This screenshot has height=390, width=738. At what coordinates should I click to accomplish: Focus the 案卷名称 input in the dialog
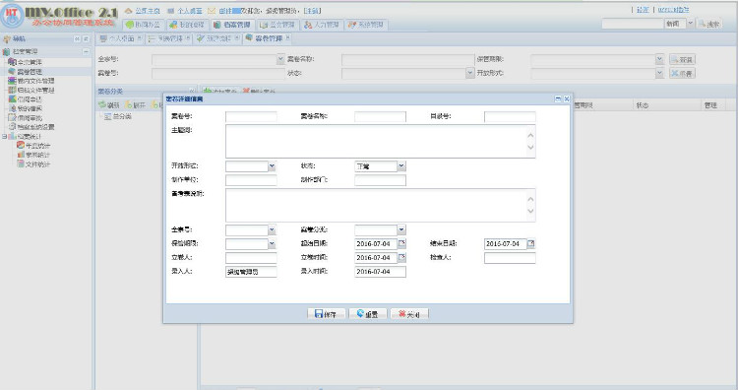[380, 116]
